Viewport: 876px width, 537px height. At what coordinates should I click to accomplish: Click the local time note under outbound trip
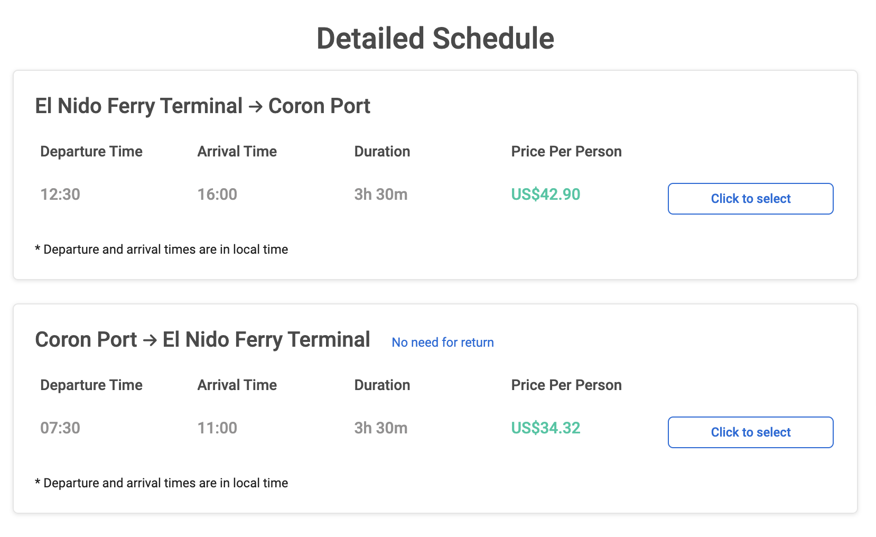coord(162,249)
